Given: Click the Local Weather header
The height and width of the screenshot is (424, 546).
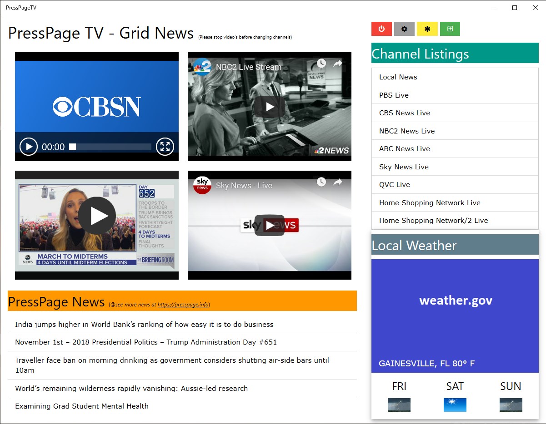Looking at the screenshot, I should pyautogui.click(x=455, y=245).
